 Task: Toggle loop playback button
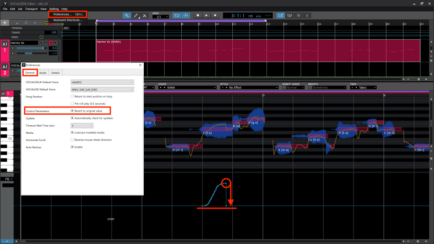pos(177,15)
